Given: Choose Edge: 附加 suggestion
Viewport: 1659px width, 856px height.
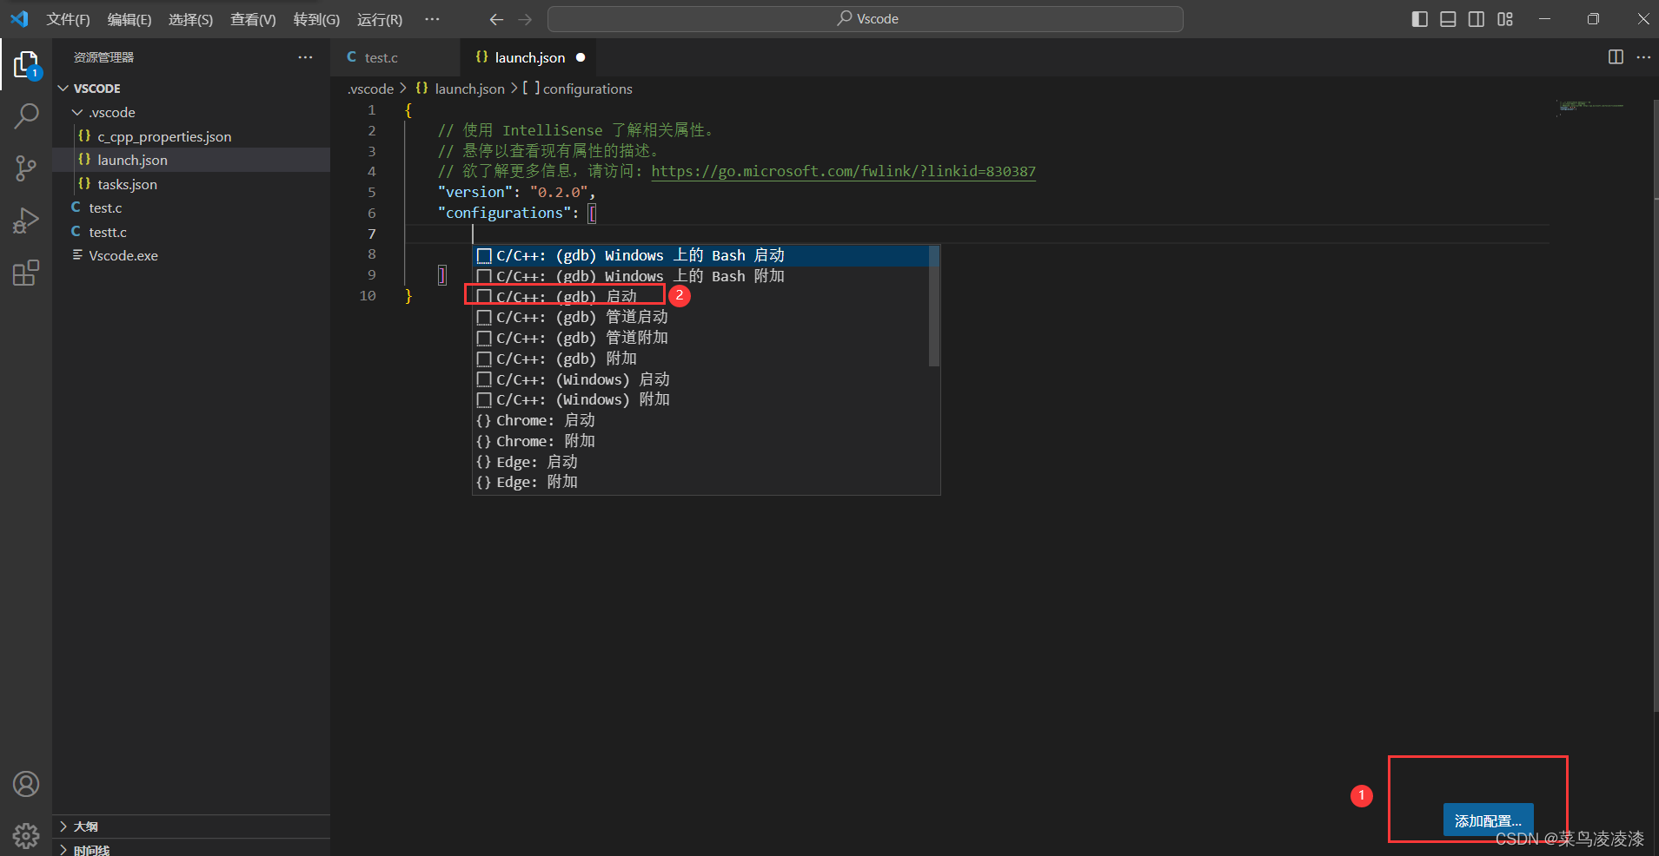Looking at the screenshot, I should point(700,482).
